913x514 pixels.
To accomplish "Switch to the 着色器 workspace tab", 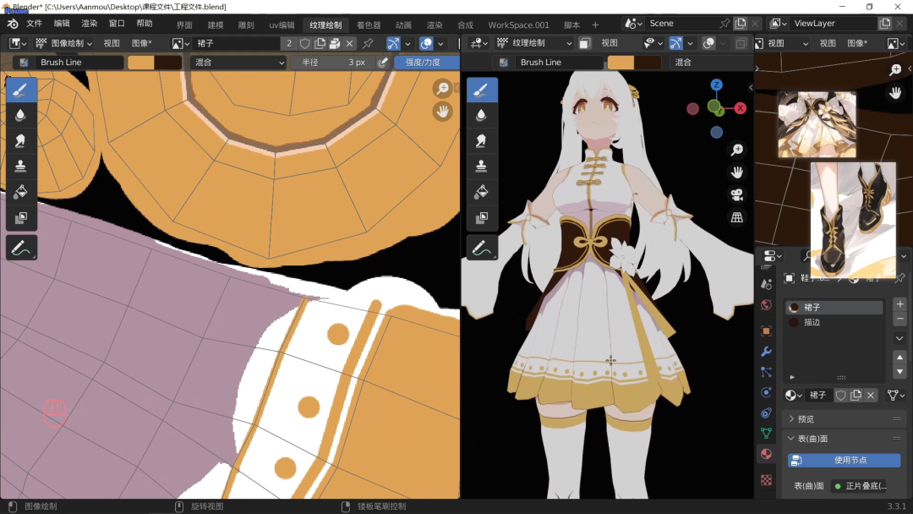I will tap(369, 25).
